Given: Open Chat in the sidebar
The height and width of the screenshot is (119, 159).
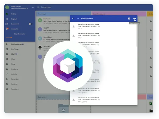Looking at the screenshot, I should (13, 59).
